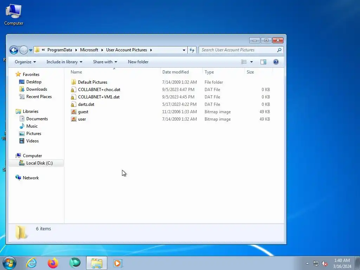Open the muted volume tray icon
Screen dimensions: 360x270
[x=324, y=264]
